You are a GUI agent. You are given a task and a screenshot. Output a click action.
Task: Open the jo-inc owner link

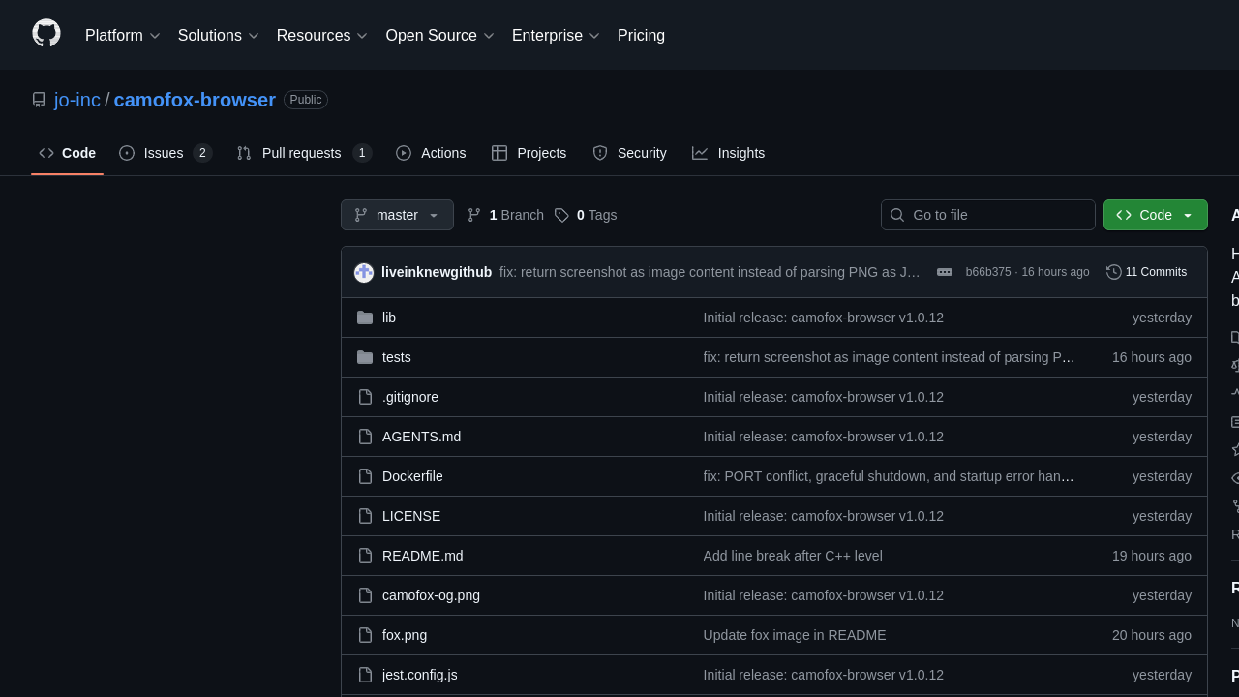pos(77,100)
